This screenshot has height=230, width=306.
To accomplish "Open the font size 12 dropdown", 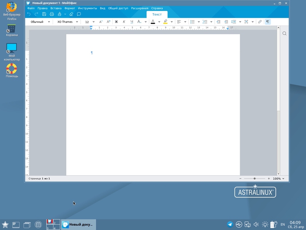I will click(90, 22).
